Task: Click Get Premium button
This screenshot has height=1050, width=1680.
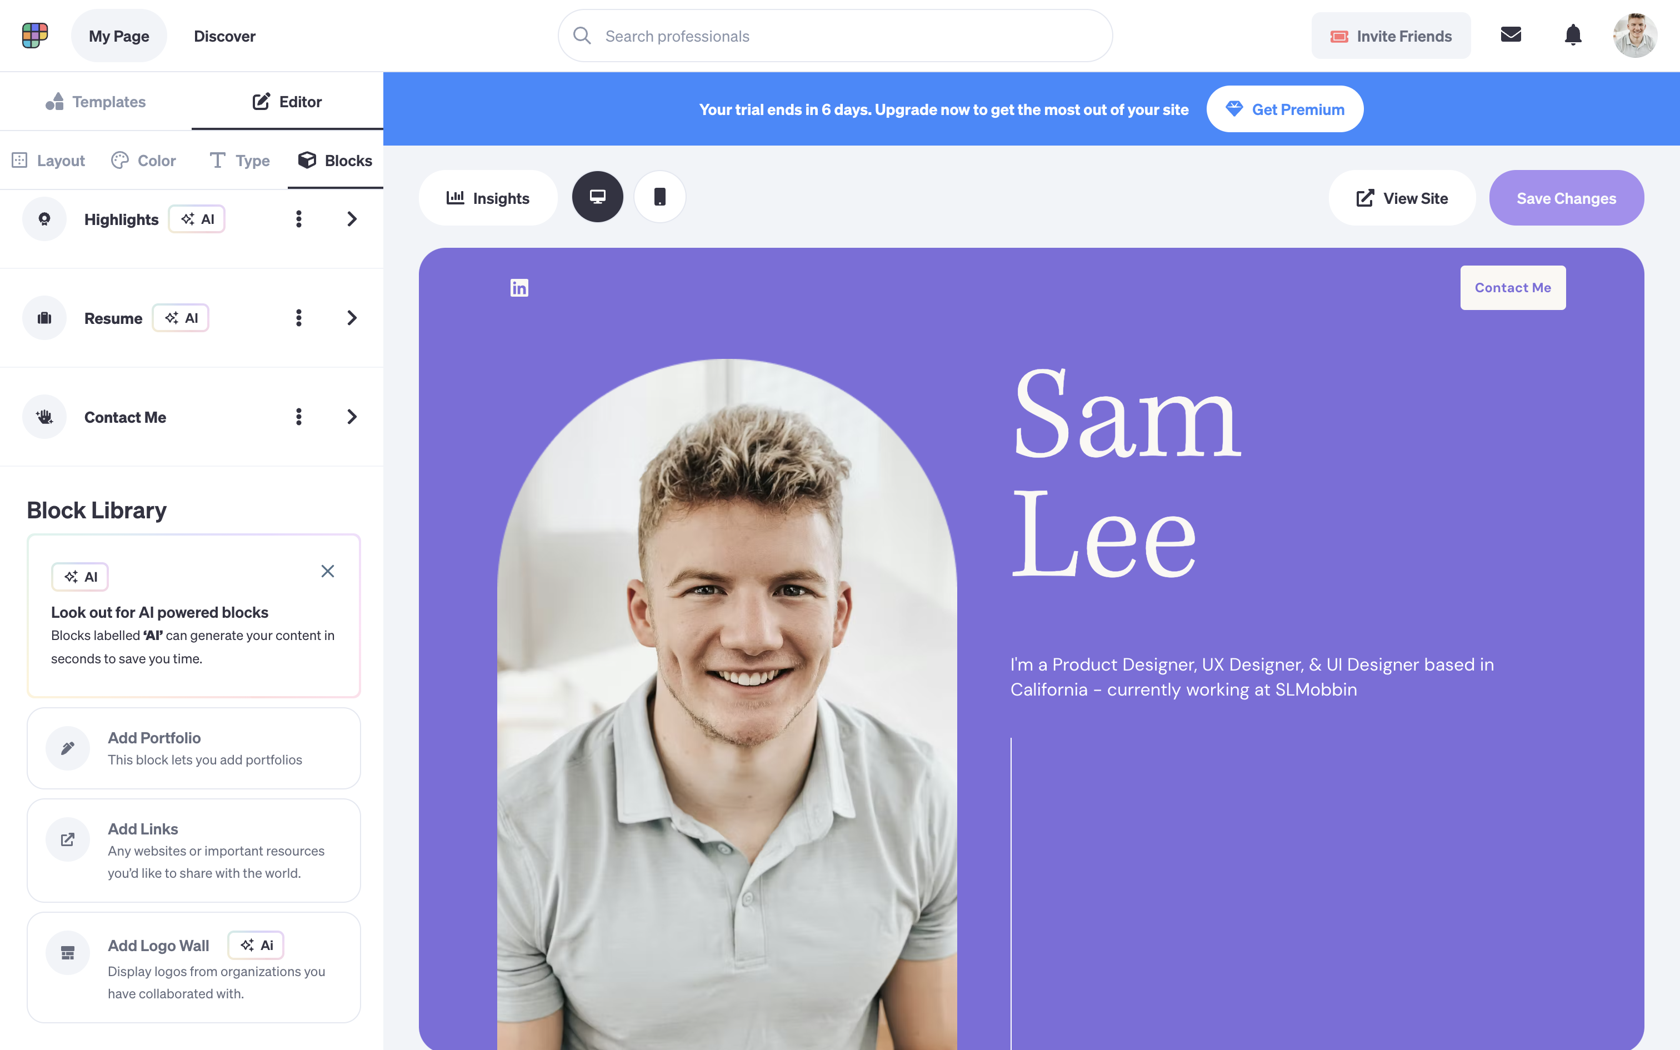Action: pyautogui.click(x=1284, y=109)
